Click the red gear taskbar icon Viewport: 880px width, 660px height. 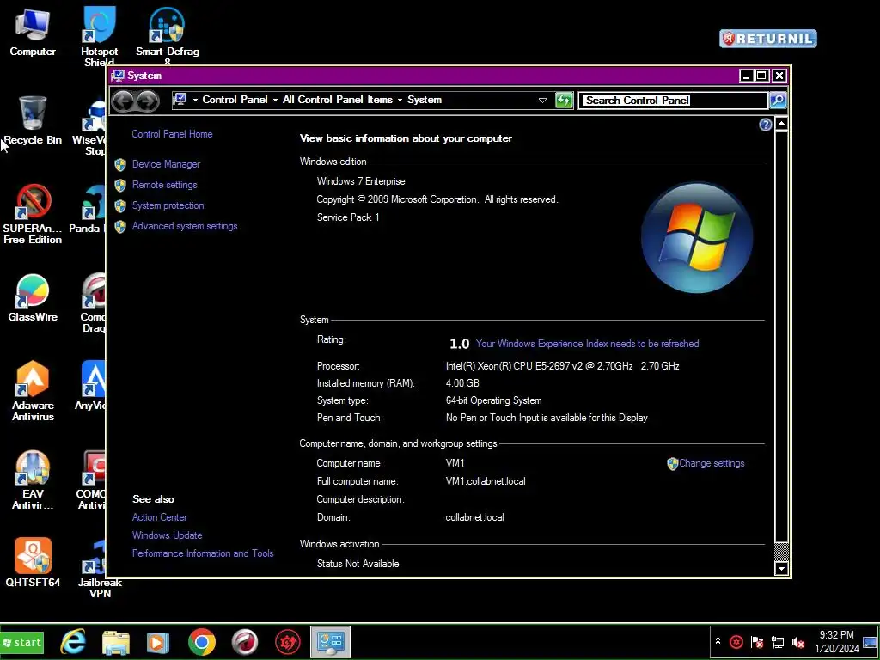287,642
